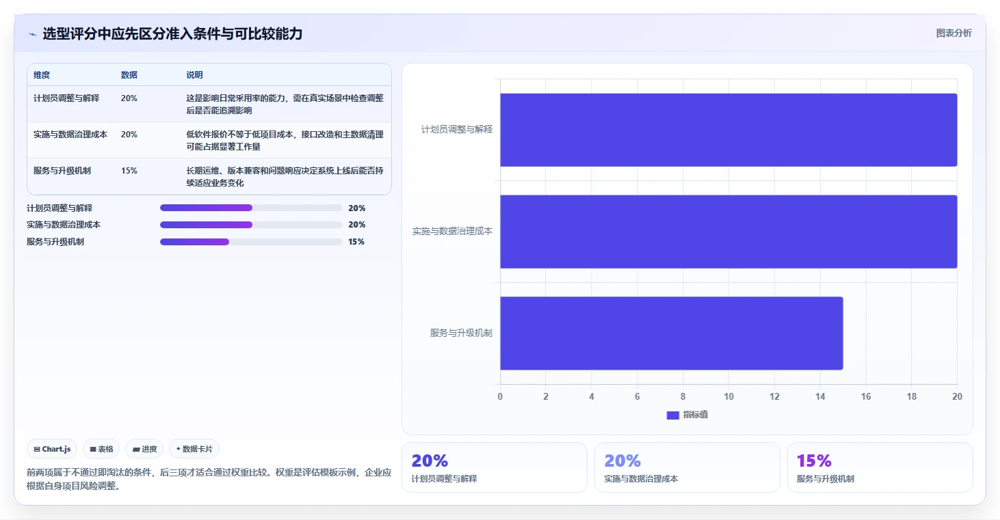
Task: Toggle the 指标值 legend item
Action: coord(687,415)
